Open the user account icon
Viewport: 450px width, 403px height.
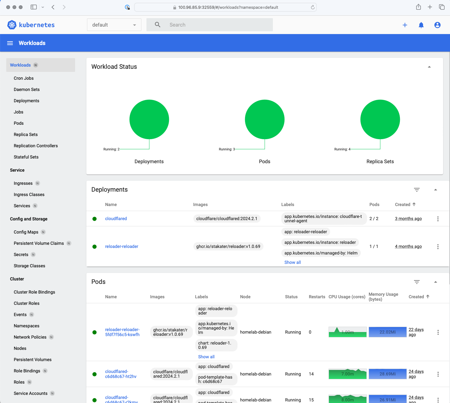coord(437,25)
